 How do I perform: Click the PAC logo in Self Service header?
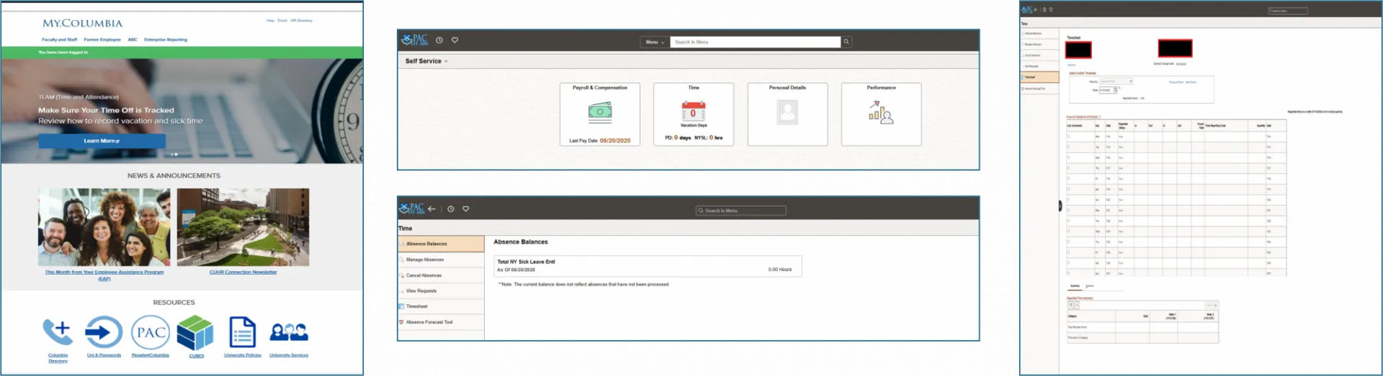click(x=415, y=40)
